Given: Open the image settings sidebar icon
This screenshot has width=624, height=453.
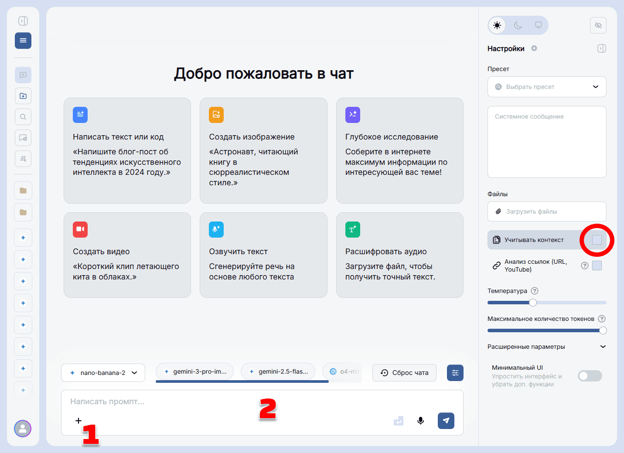Looking at the screenshot, I should (23, 138).
